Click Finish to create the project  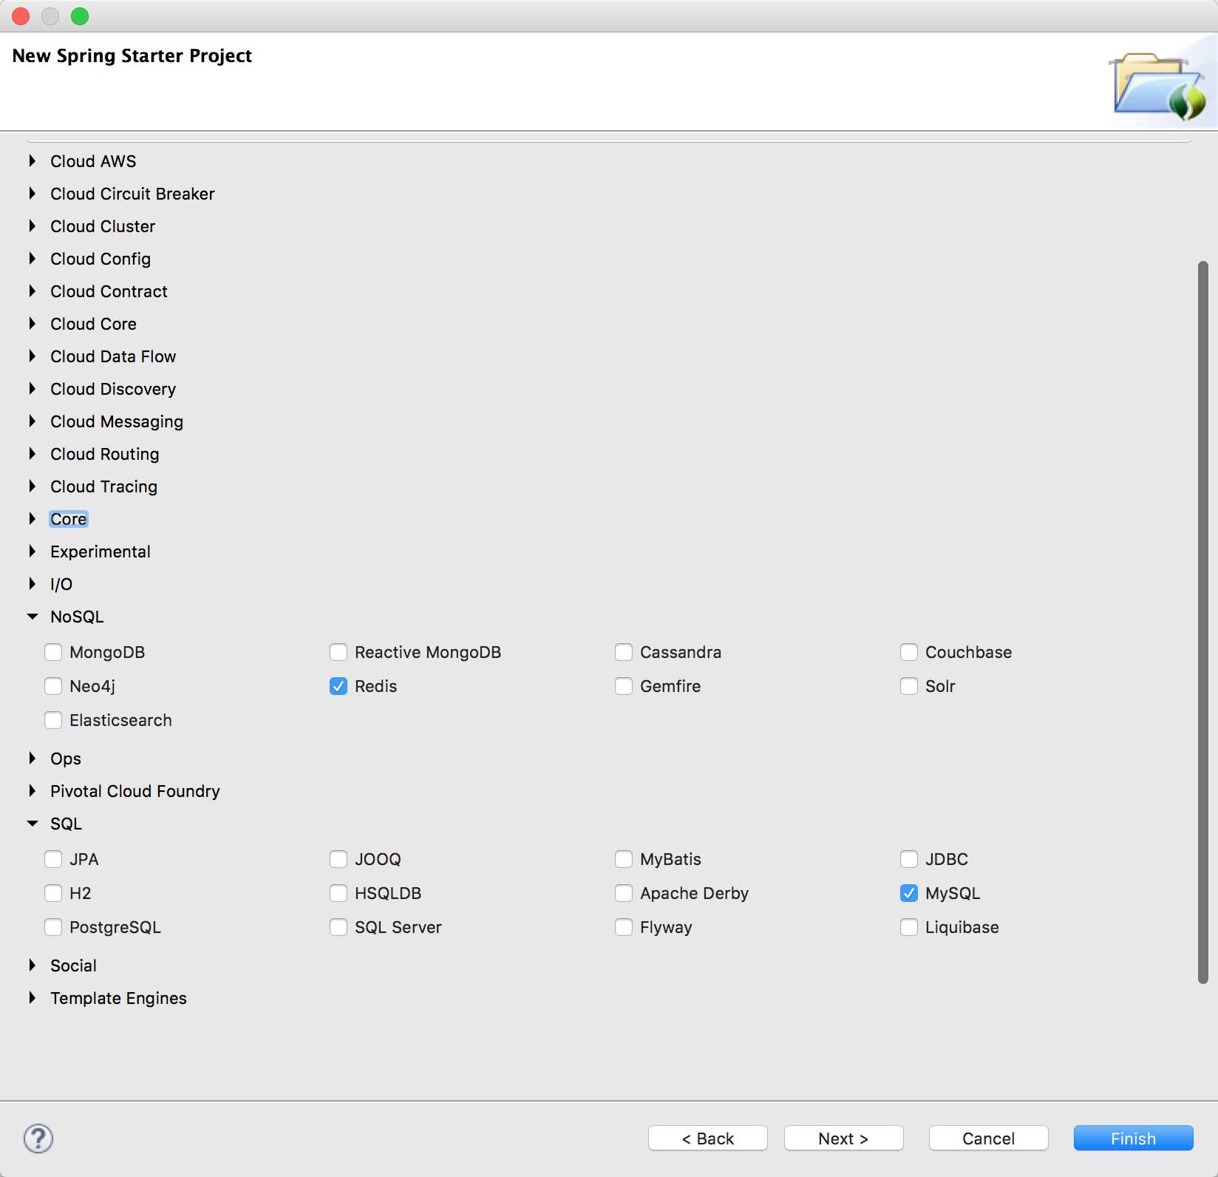tap(1134, 1139)
